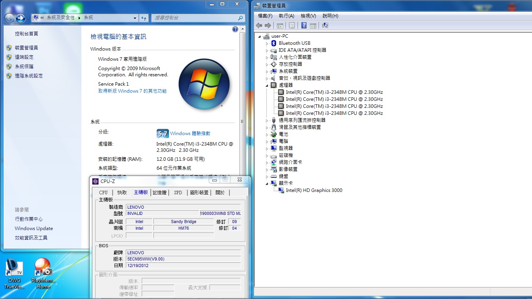Click the 鍵盤 keyboard category icon
532x299 pixels.
pos(274,176)
